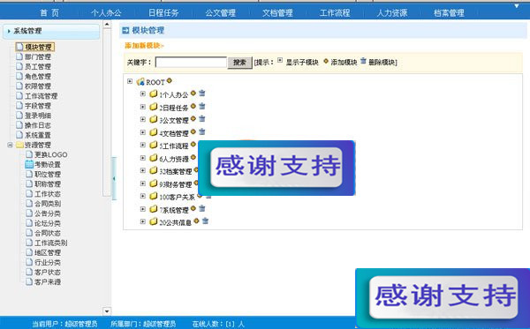
Task: Click the add-module icon next to ROOT
Action: (x=170, y=80)
